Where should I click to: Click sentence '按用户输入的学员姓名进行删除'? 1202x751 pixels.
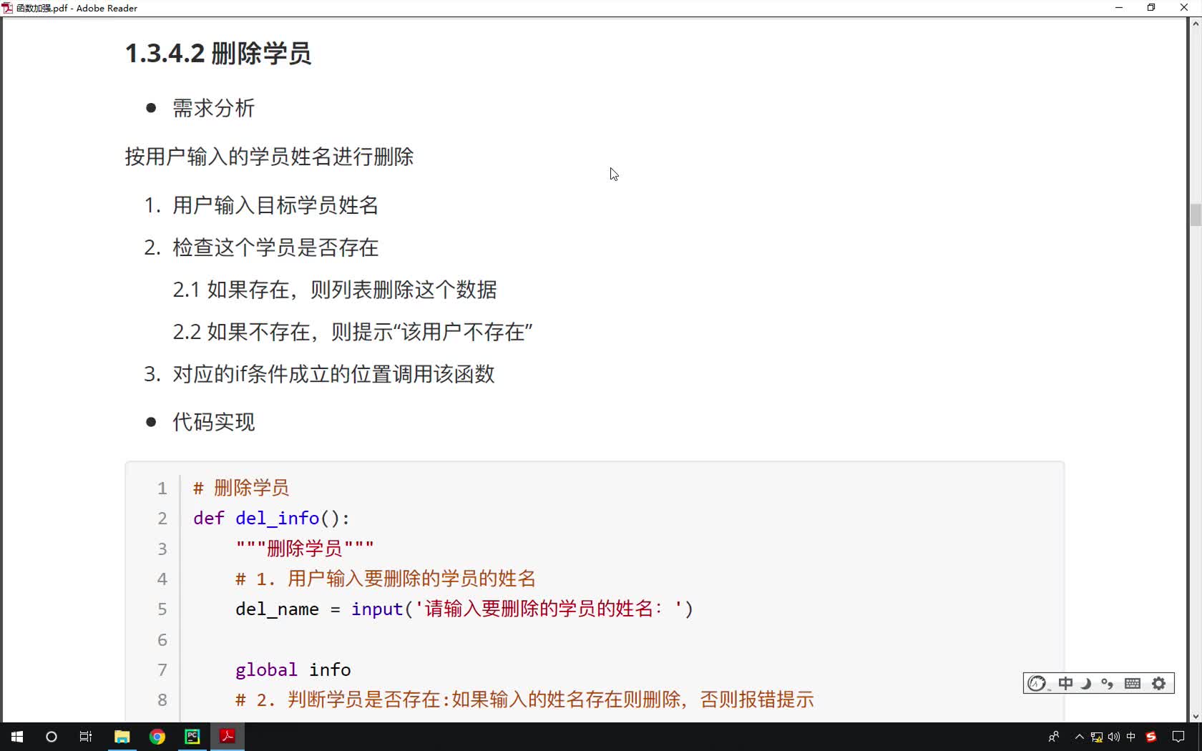pos(269,157)
